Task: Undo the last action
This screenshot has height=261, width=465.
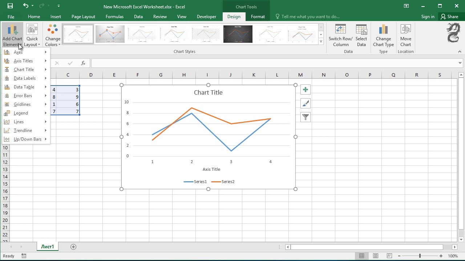Action: click(x=25, y=6)
